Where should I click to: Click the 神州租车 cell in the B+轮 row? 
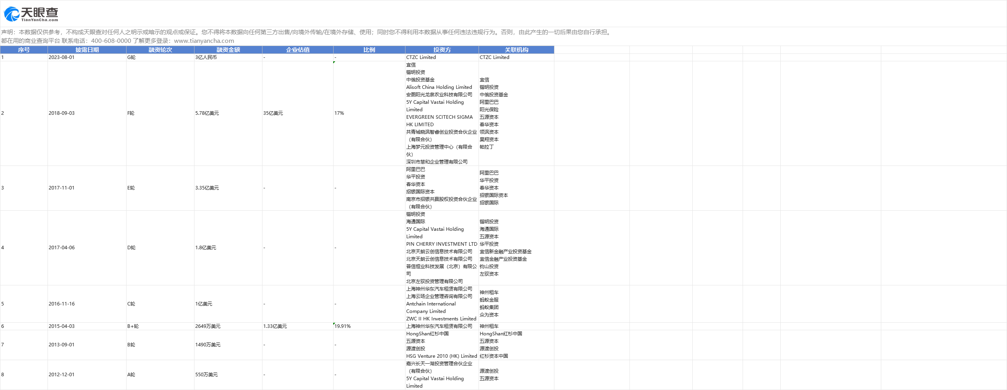(516, 326)
